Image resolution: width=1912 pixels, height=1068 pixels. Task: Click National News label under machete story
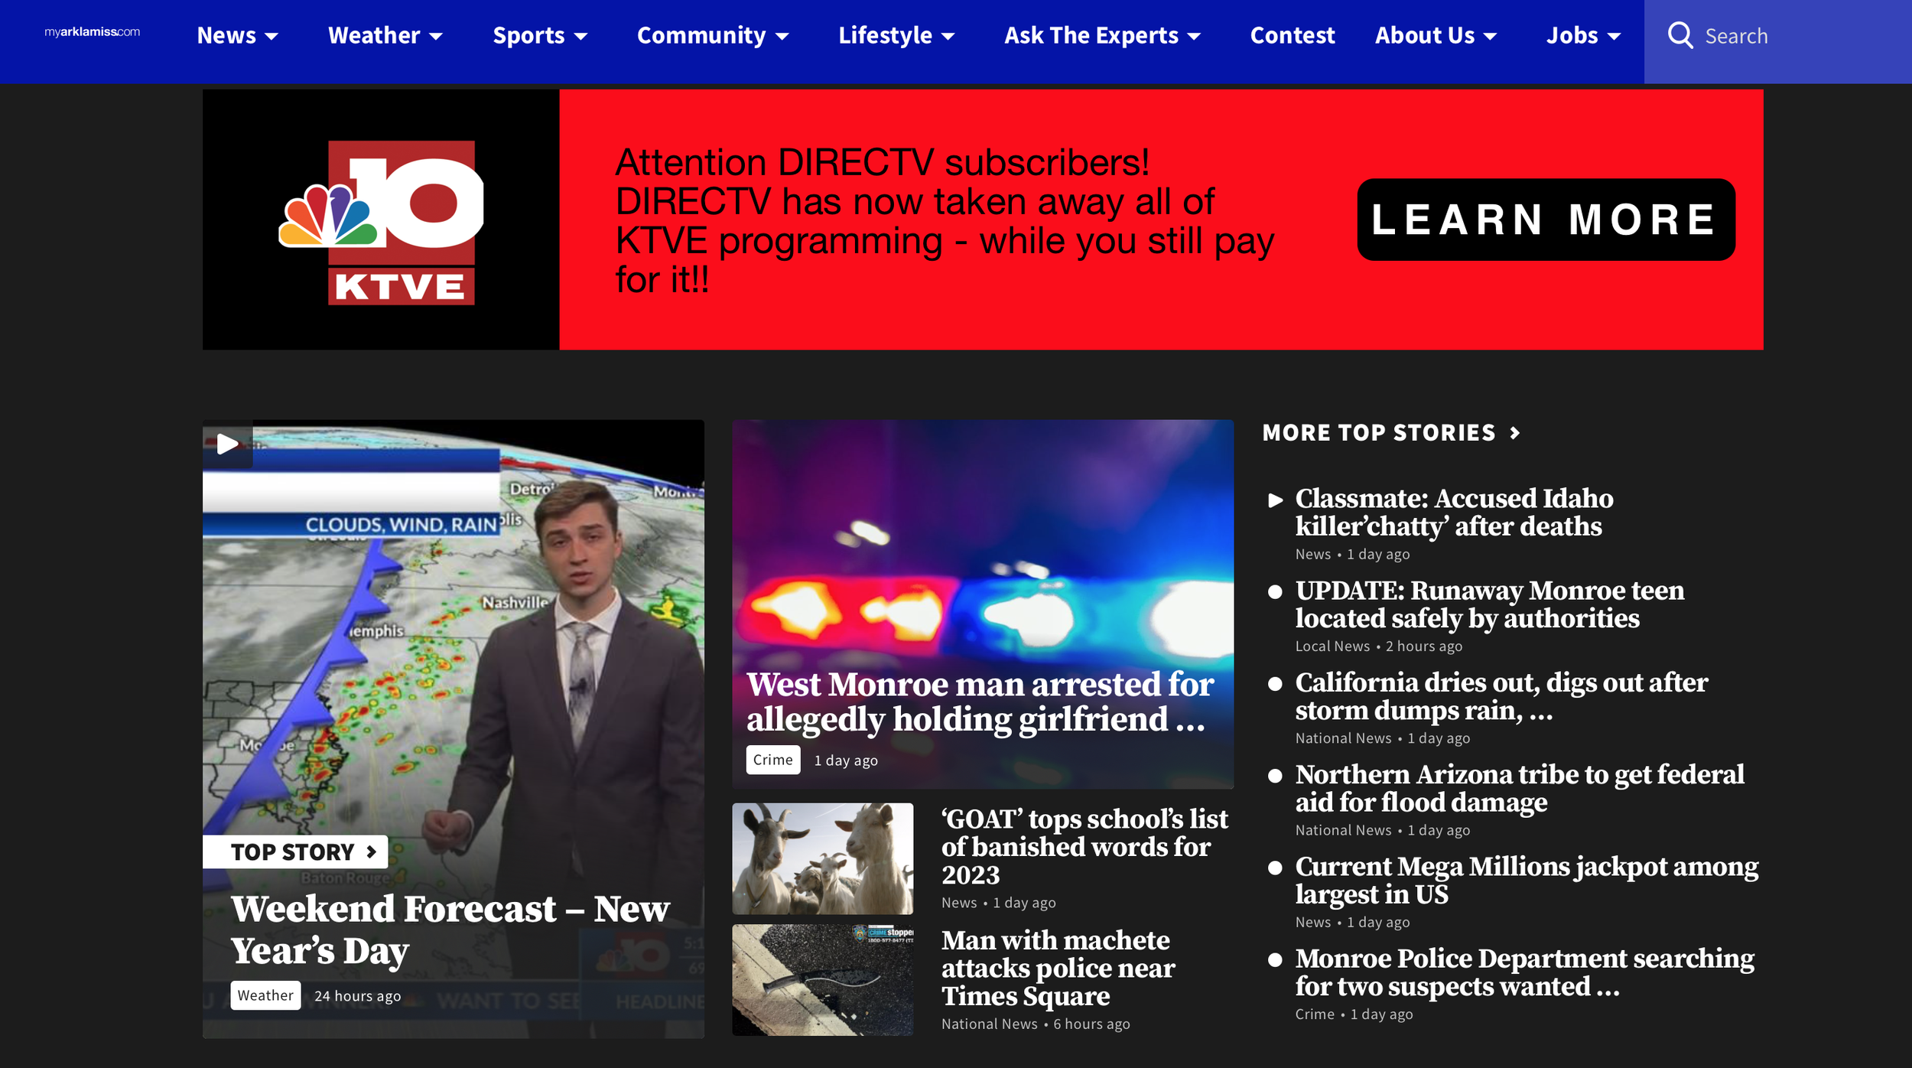pyautogui.click(x=989, y=1024)
